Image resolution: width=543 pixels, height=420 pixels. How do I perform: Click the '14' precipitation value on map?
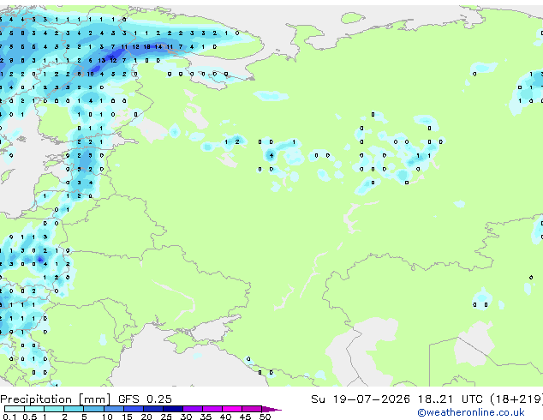coord(158,47)
